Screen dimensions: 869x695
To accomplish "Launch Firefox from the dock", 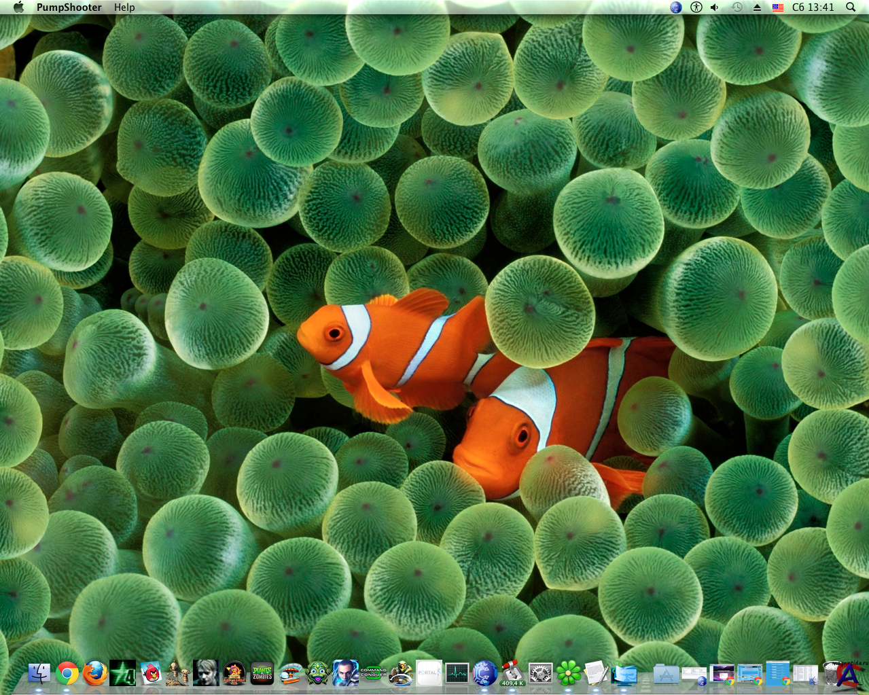I will pos(95,673).
